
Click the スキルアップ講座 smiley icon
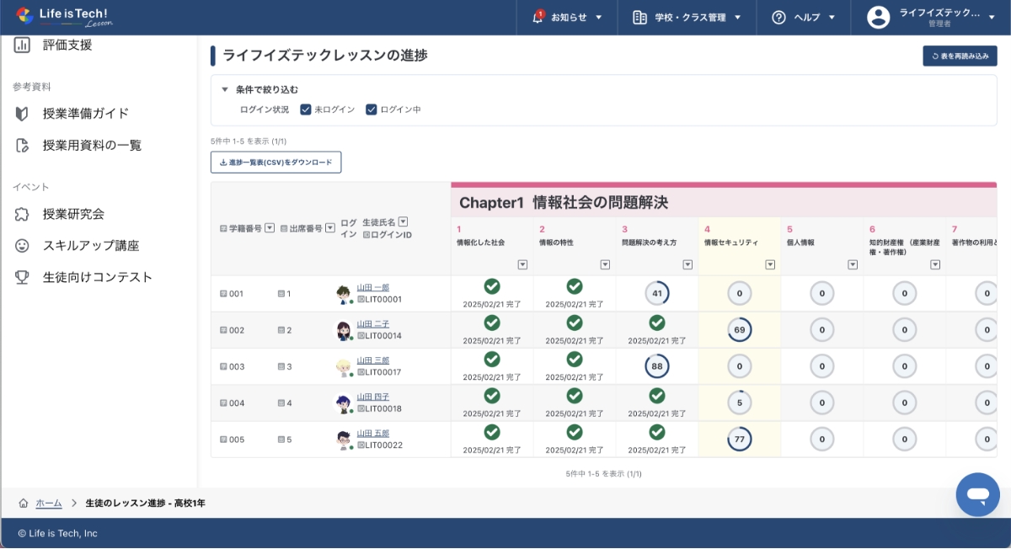click(x=23, y=246)
